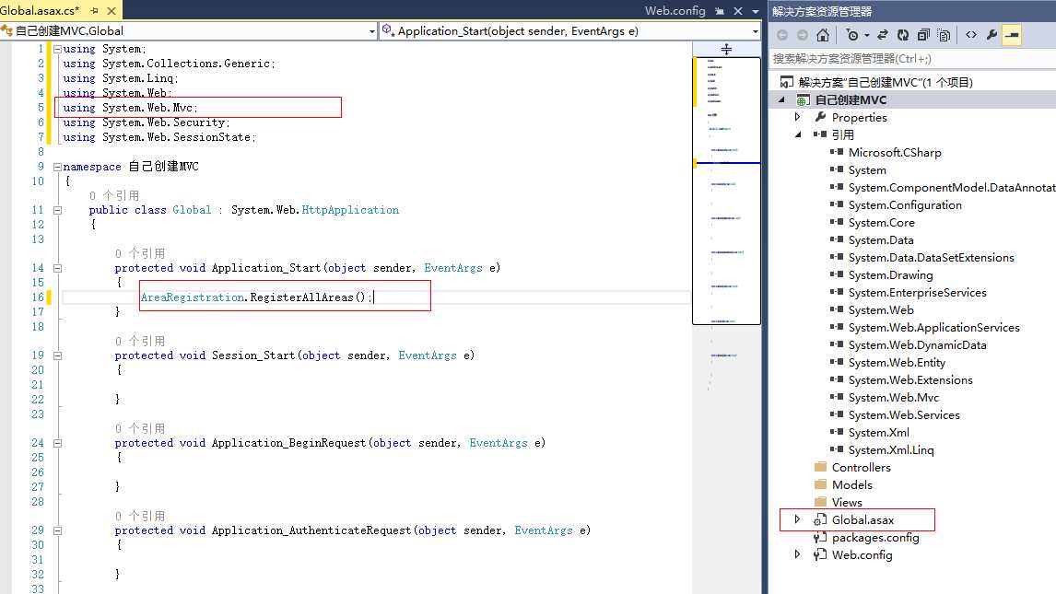Expand the Web.config node arrow

pos(798,554)
